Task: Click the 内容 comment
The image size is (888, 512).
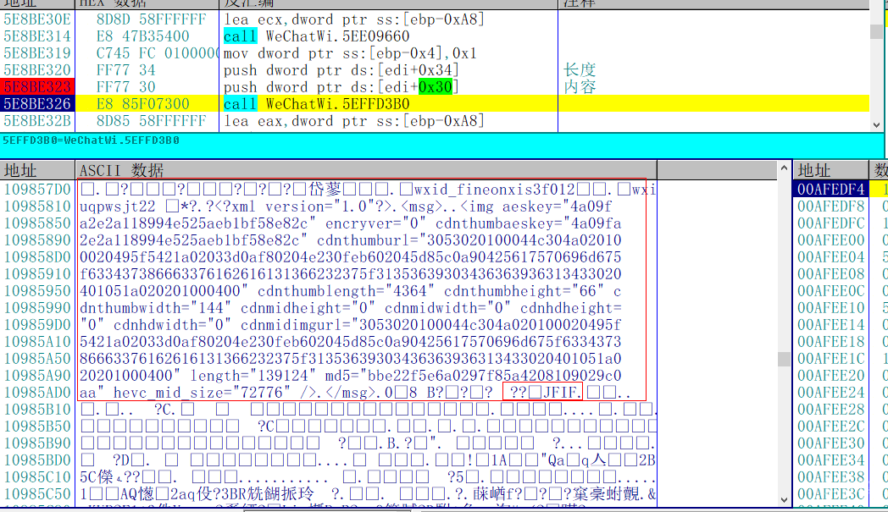Action: 580,87
